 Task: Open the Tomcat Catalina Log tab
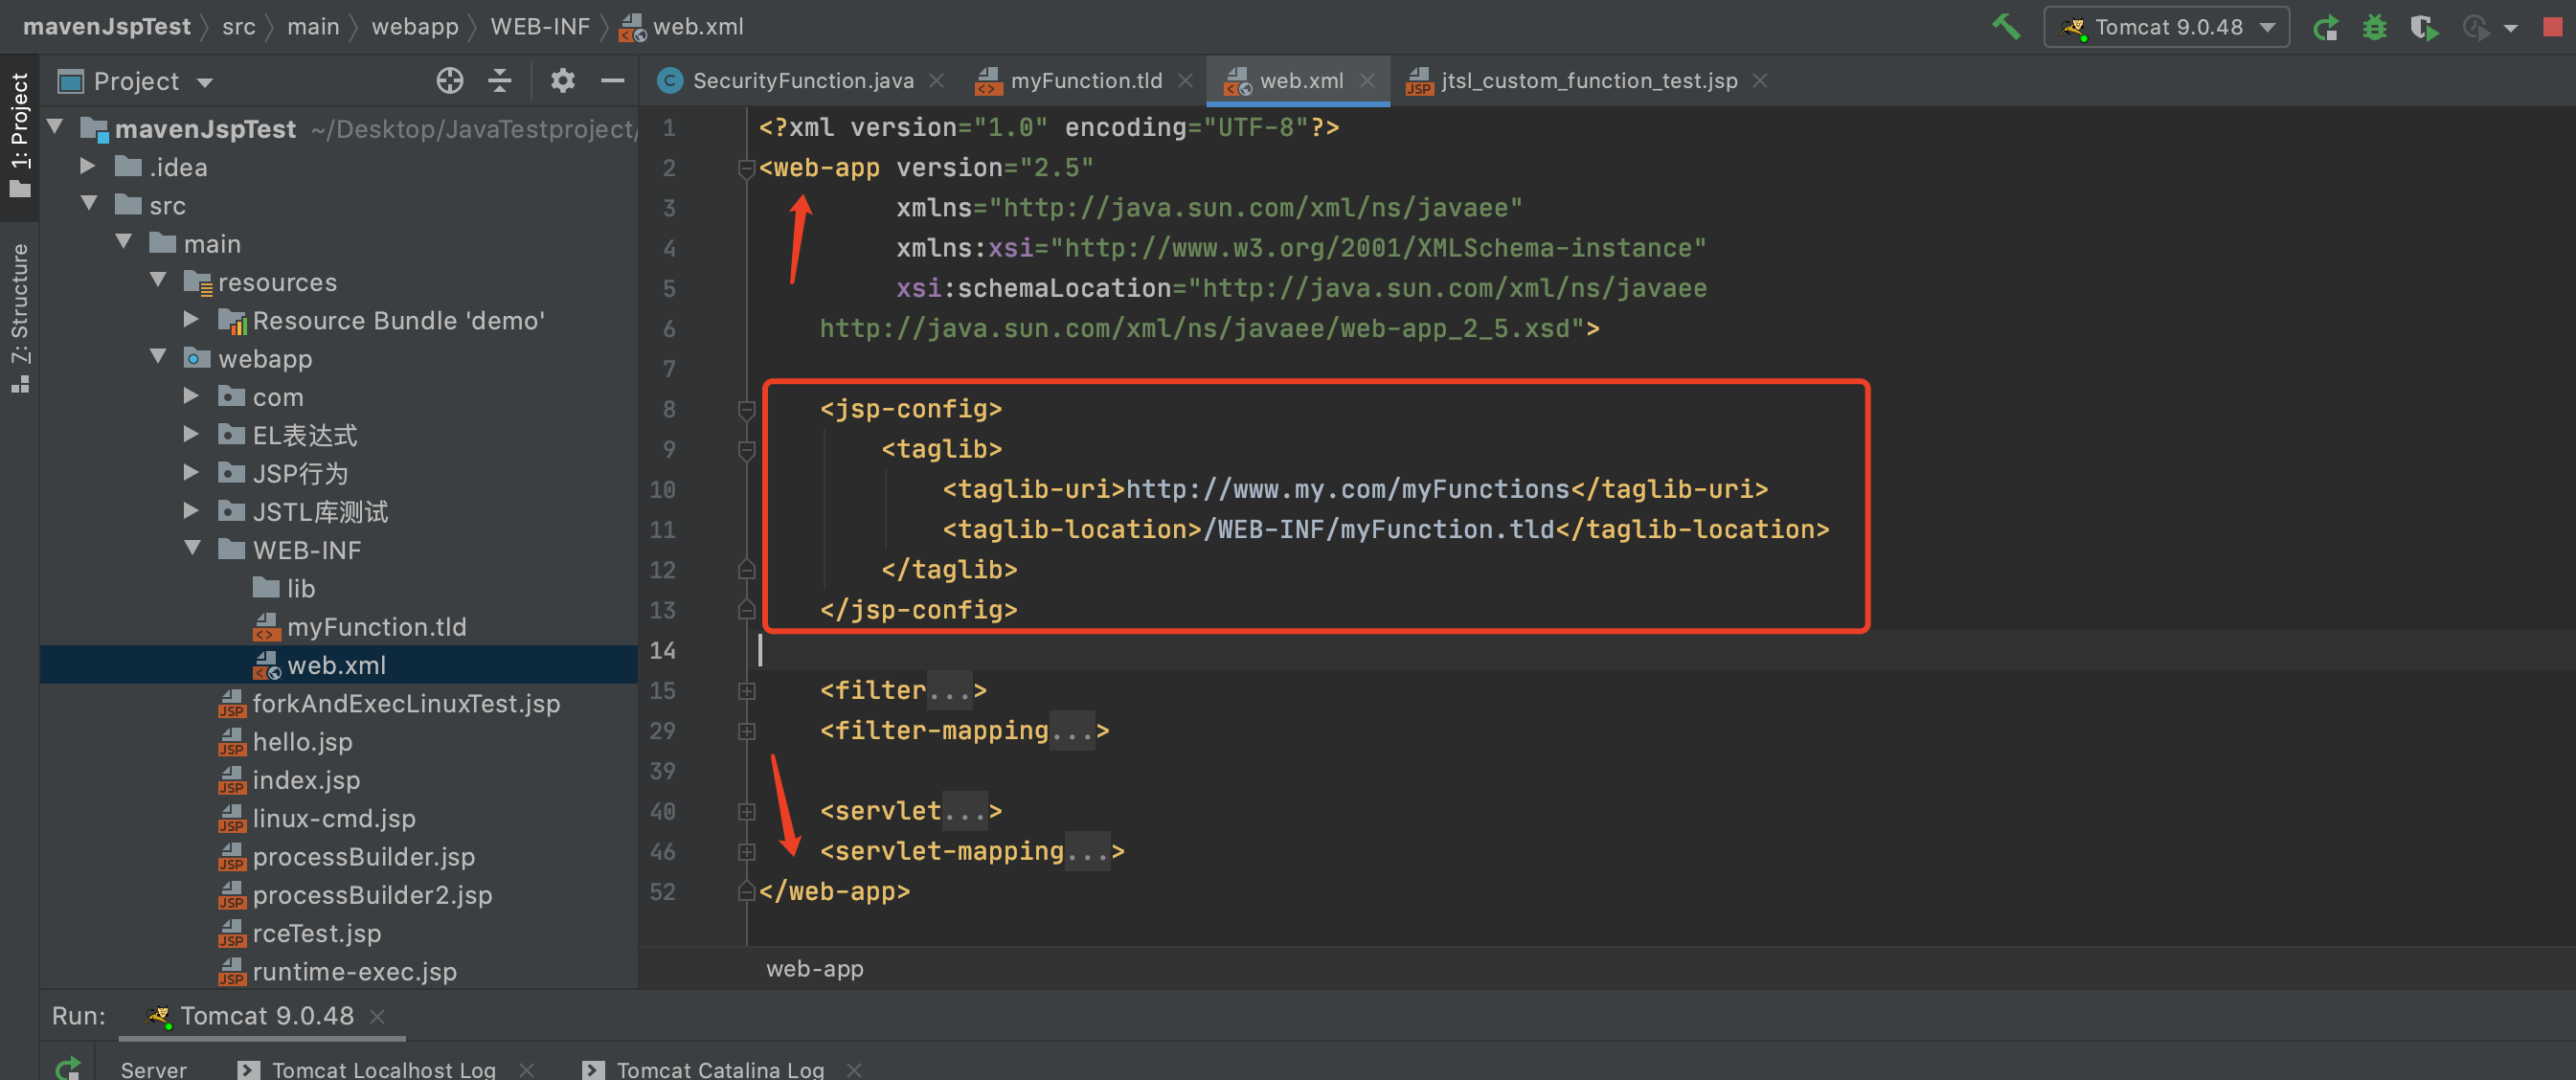coord(719,1069)
